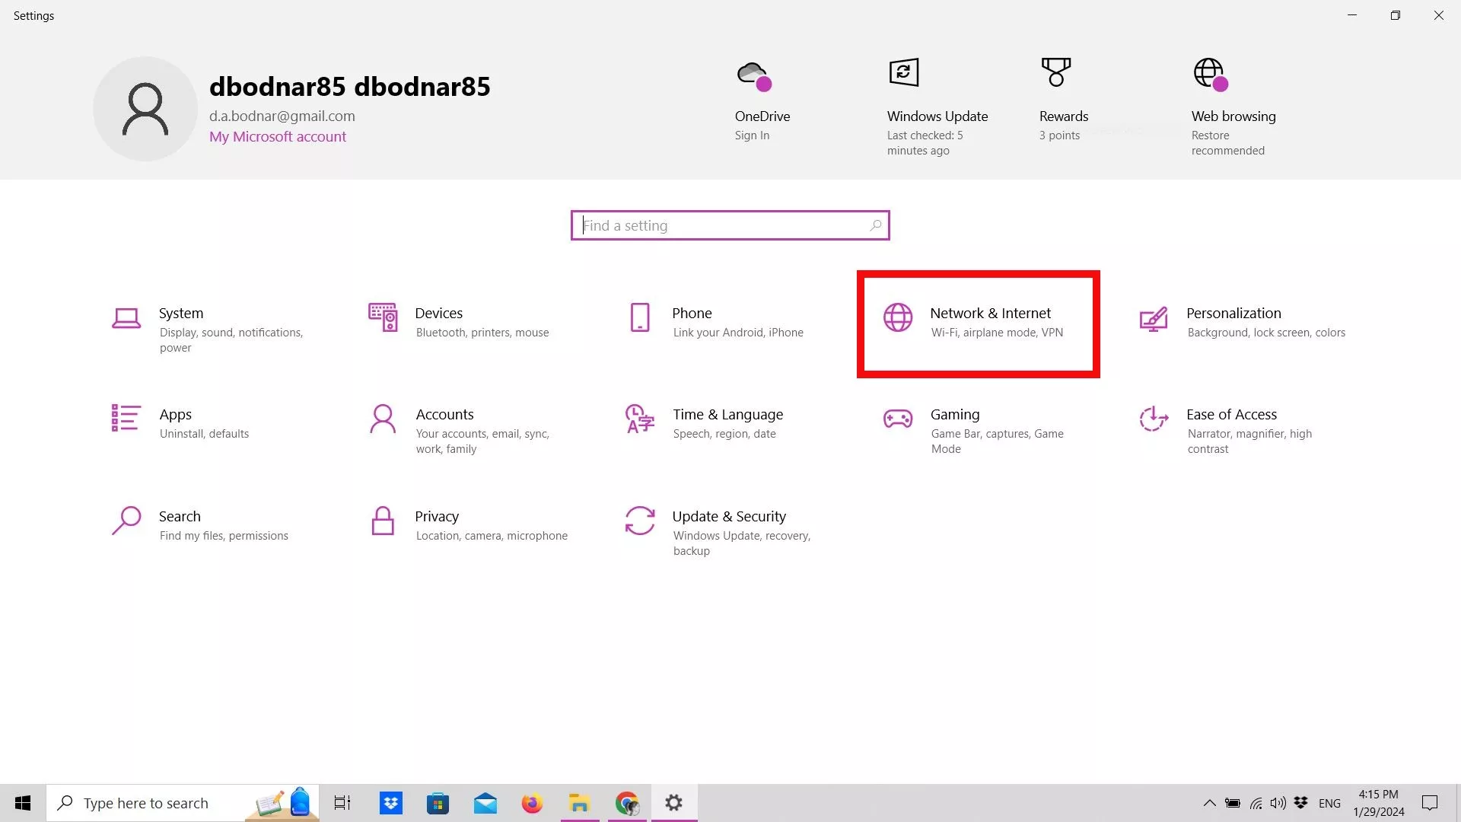The image size is (1461, 822).
Task: Click the Phone settings icon
Action: [x=640, y=317]
